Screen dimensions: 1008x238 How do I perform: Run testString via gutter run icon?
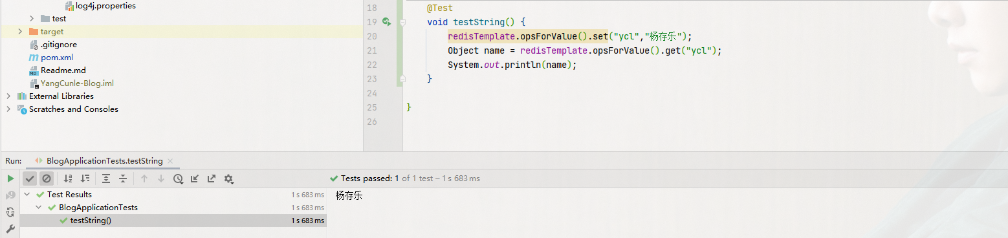(x=386, y=22)
